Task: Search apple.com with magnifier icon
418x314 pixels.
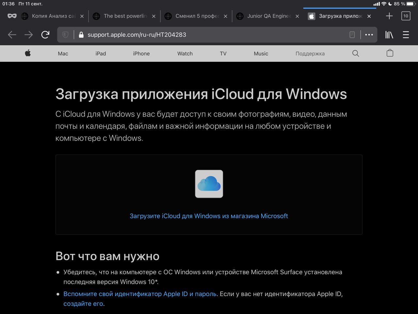Action: tap(356, 53)
